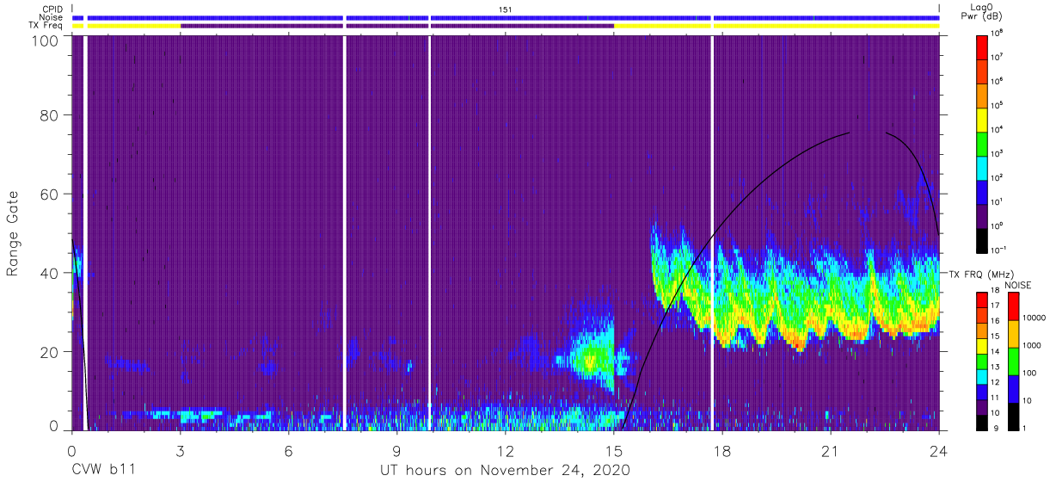Viewport: 1056px width, 488px height.
Task: Click the 60 tick label on the Range Gate axis
Action: pyautogui.click(x=49, y=194)
